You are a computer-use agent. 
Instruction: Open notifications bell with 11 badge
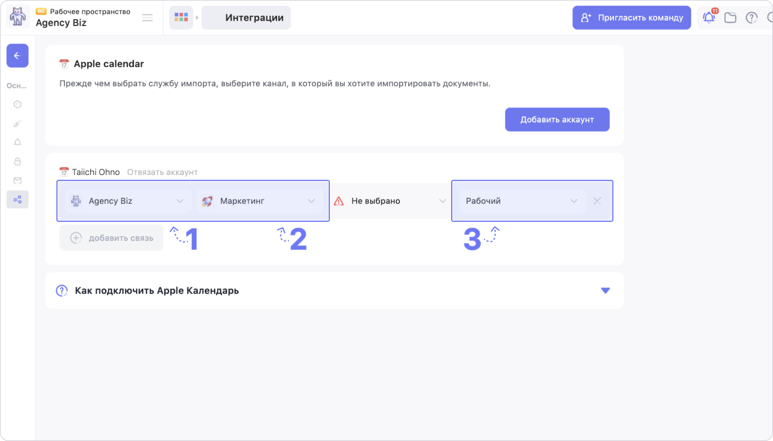[709, 18]
